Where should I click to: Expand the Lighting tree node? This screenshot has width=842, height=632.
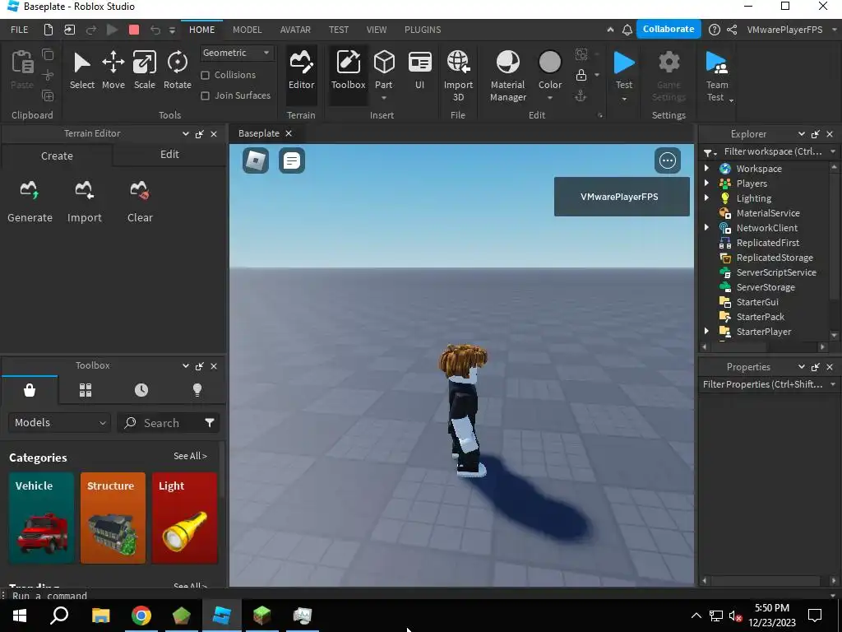[x=706, y=197]
